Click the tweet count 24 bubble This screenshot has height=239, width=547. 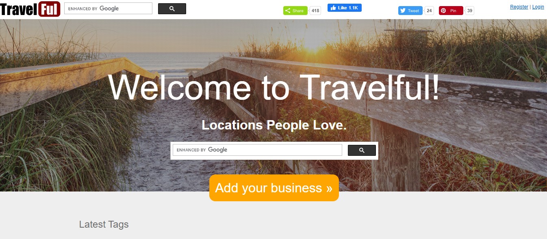pos(429,11)
